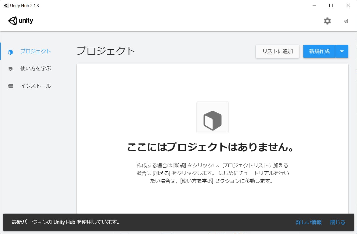This screenshot has width=357, height=234.
Task: Open settings via the gear icon
Action: click(x=327, y=21)
